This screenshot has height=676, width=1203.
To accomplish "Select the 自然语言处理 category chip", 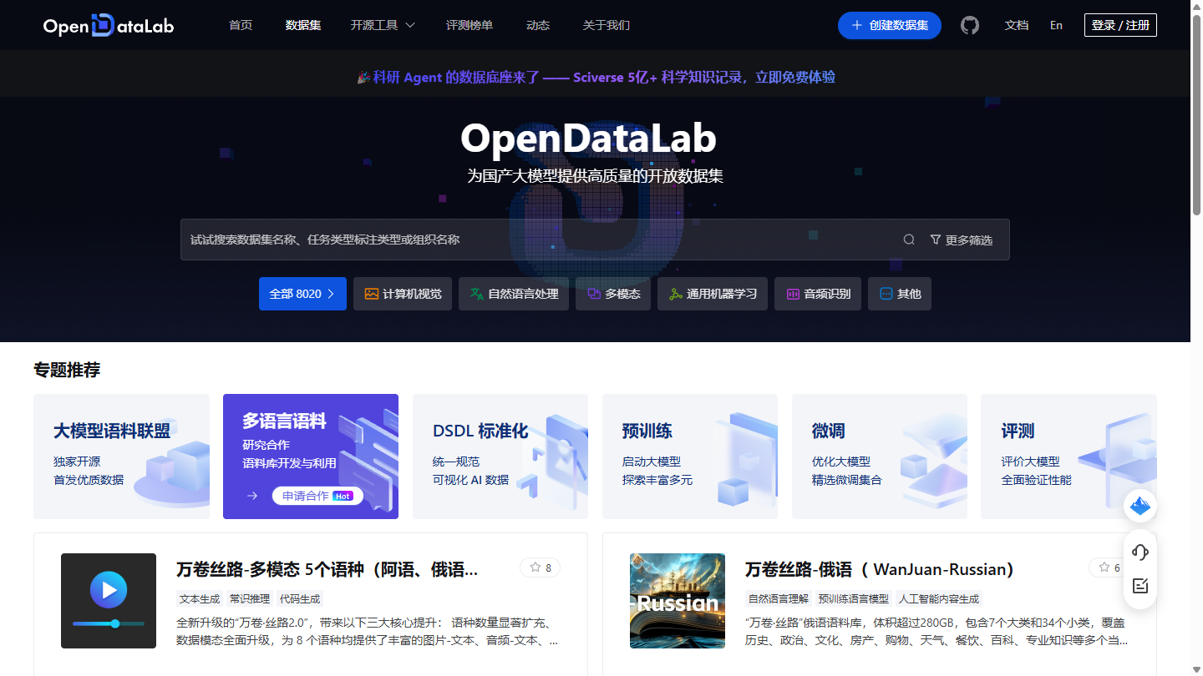I will 514,294.
